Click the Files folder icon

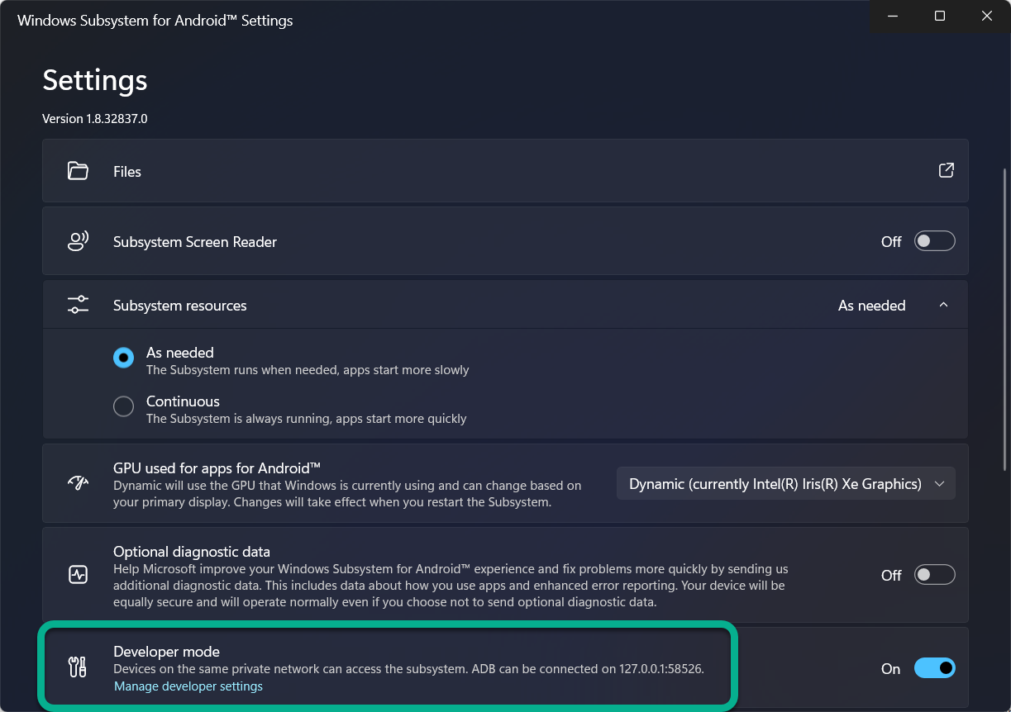(x=79, y=171)
